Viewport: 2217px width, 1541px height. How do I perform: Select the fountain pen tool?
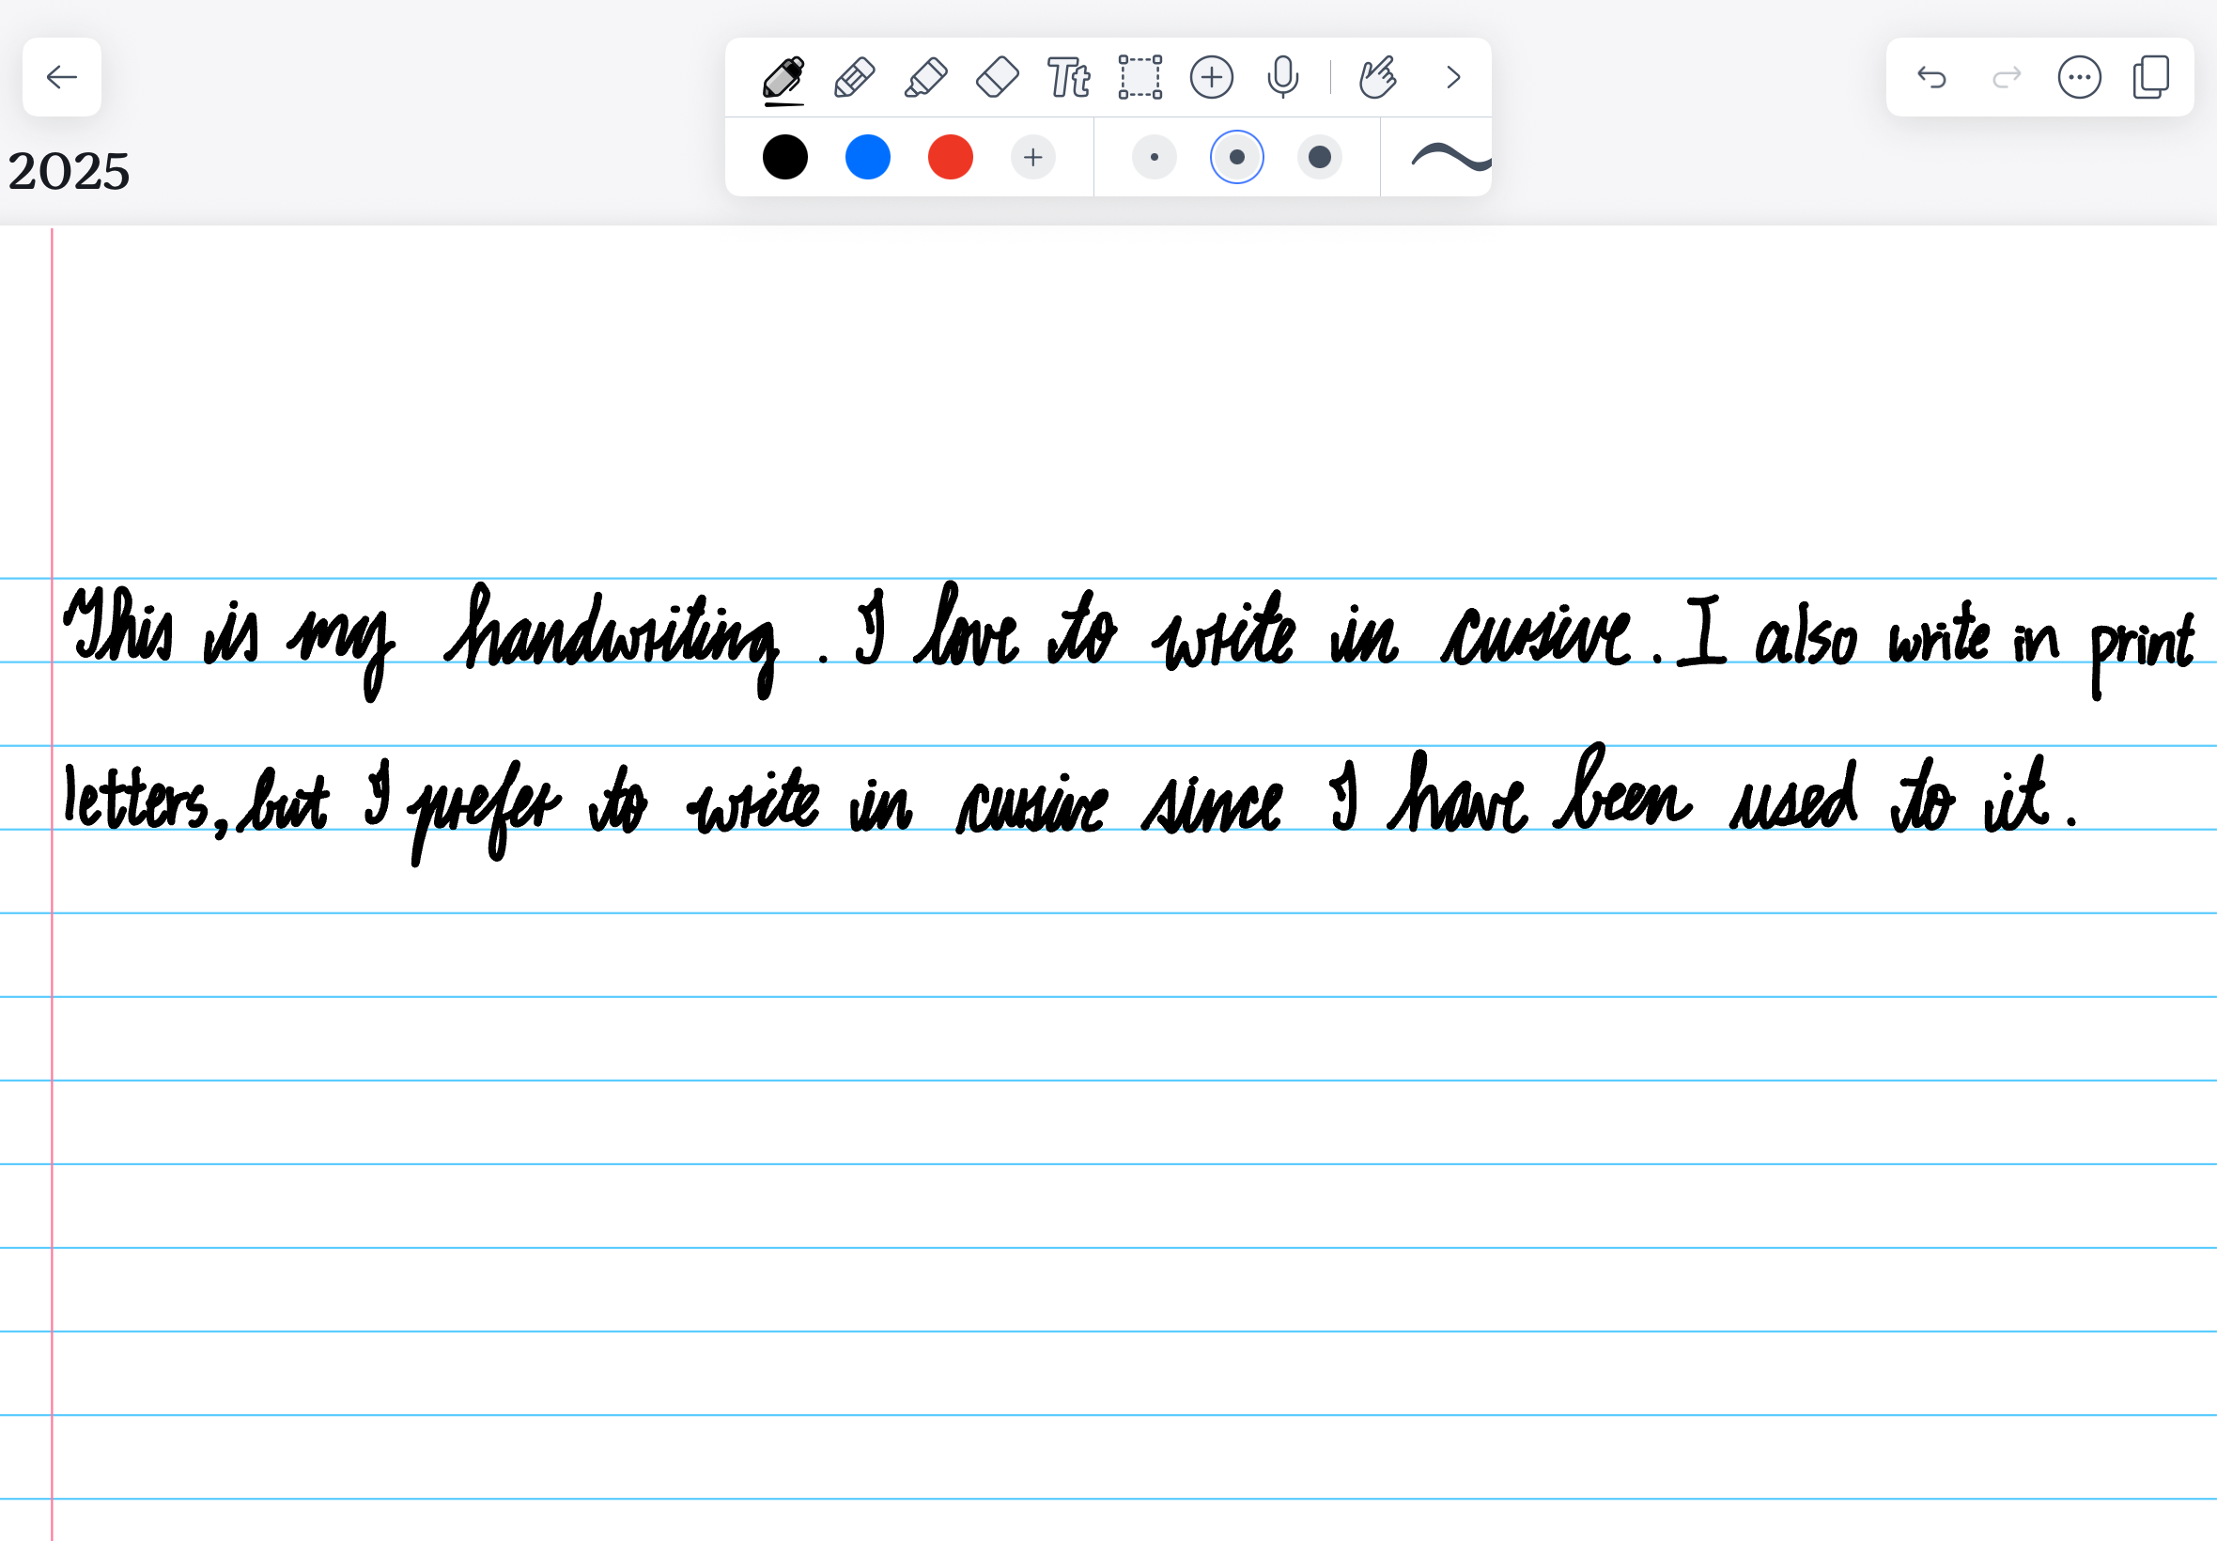(783, 78)
